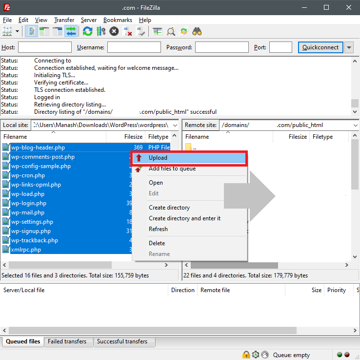Screen dimensions: 360x360
Task: Open the Server menu
Action: (x=89, y=20)
